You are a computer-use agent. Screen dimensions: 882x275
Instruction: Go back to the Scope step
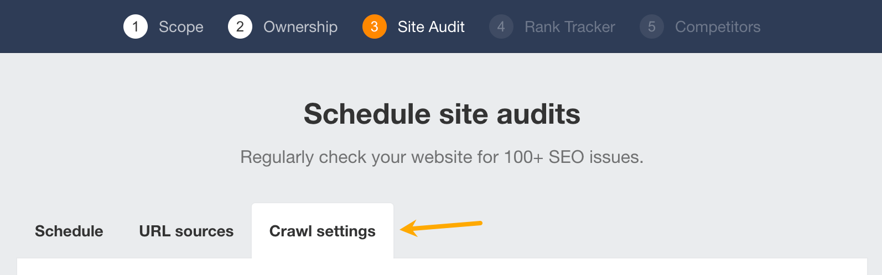click(181, 27)
